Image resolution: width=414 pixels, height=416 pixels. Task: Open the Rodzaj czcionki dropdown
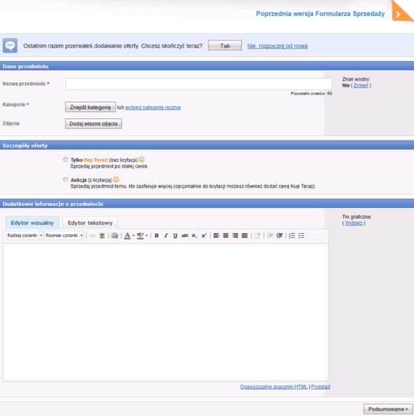tap(24, 236)
